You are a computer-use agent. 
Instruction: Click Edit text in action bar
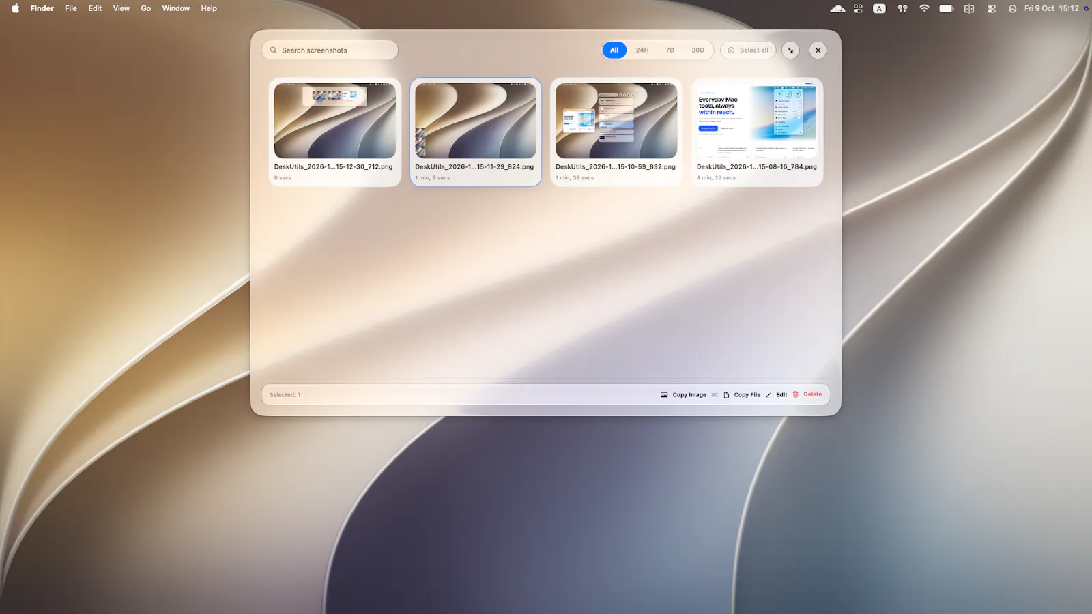(x=781, y=395)
